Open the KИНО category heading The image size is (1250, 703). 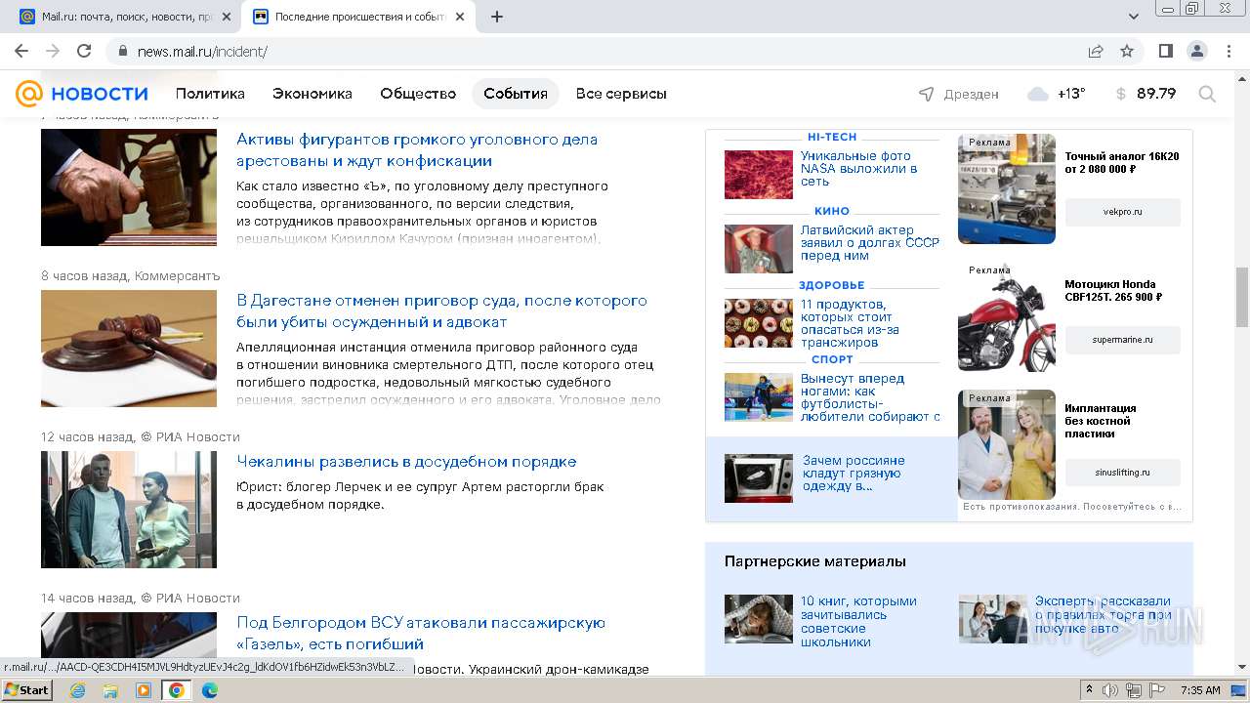point(832,211)
